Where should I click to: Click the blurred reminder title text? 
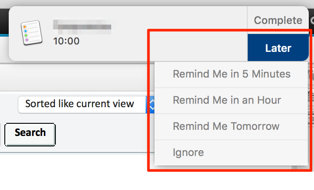pos(82,26)
